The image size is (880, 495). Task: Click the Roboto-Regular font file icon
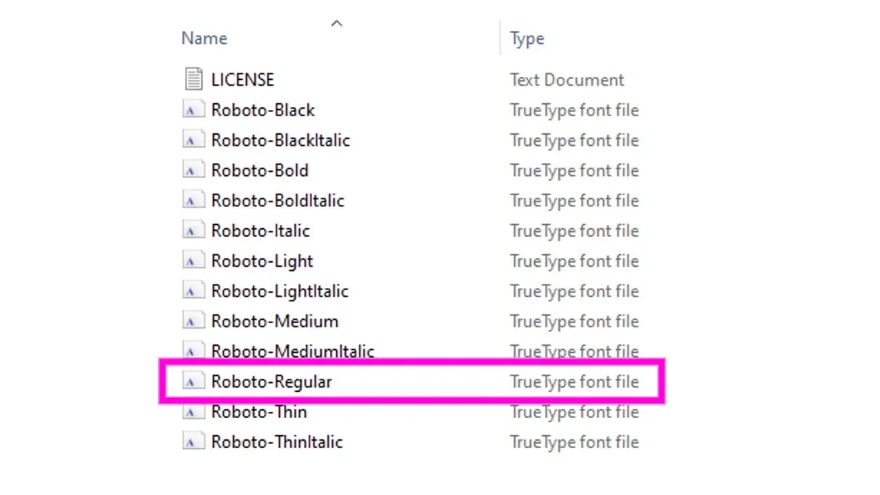tap(194, 382)
